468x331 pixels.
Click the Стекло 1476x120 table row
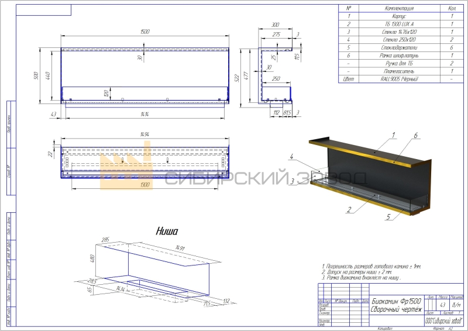click(x=397, y=32)
